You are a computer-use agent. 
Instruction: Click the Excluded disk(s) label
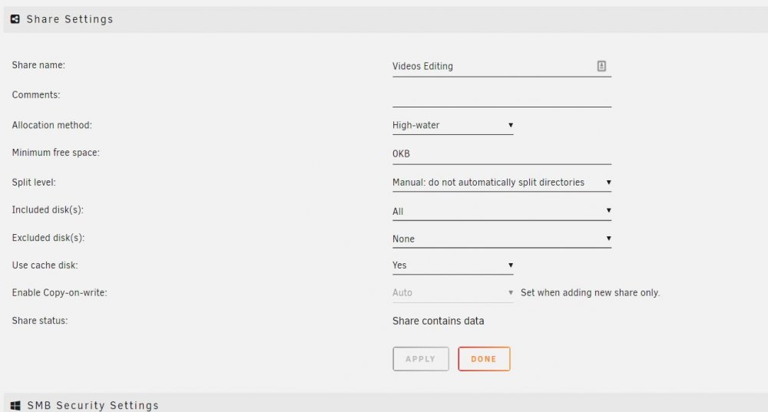coord(48,238)
